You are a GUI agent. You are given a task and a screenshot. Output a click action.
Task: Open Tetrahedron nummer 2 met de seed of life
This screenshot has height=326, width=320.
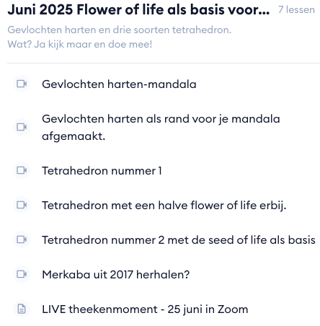point(179,240)
